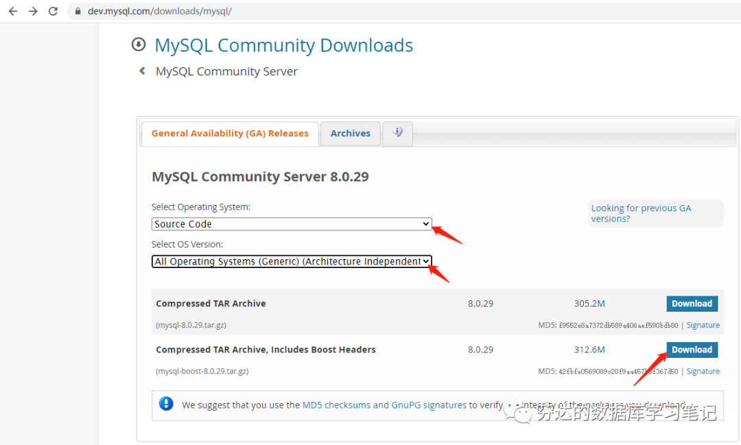Follow the Looking for previous GA versions link
This screenshot has height=445, width=741.
(x=641, y=213)
